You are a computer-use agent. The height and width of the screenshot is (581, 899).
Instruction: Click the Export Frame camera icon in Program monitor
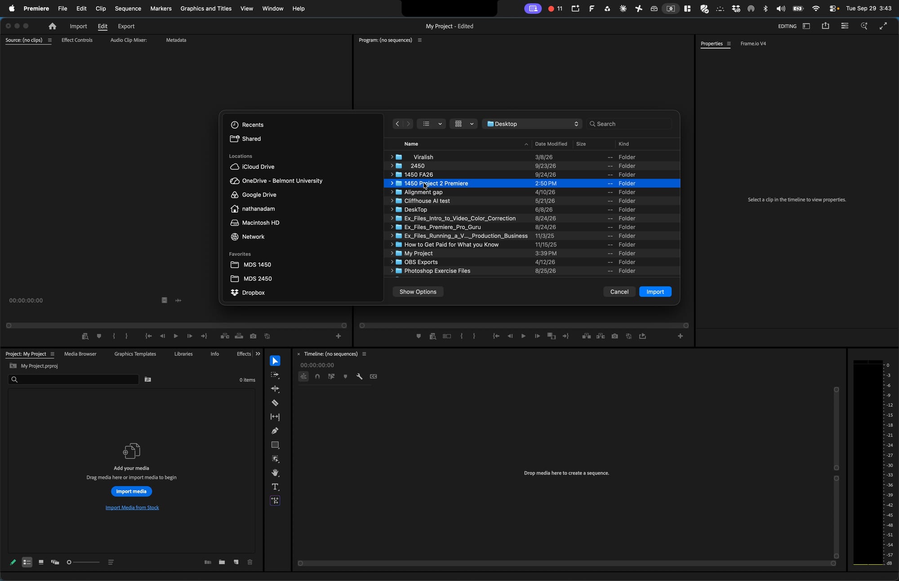click(x=614, y=336)
